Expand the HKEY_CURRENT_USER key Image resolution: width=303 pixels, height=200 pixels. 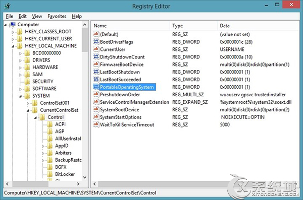click(x=13, y=39)
